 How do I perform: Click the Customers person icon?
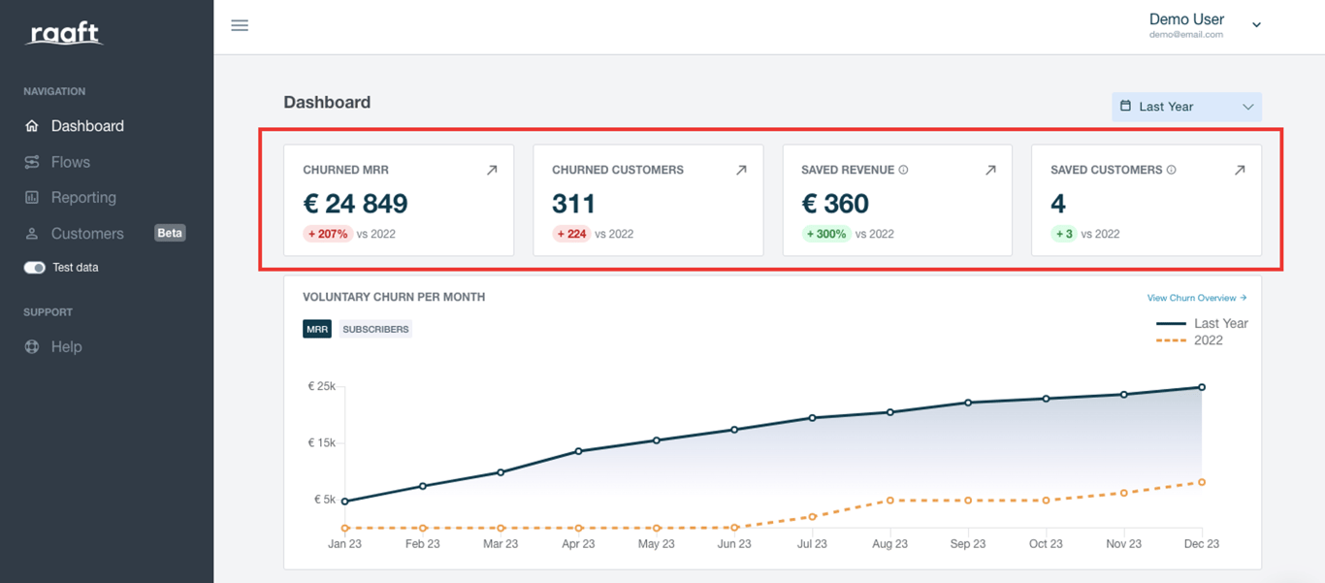[32, 234]
